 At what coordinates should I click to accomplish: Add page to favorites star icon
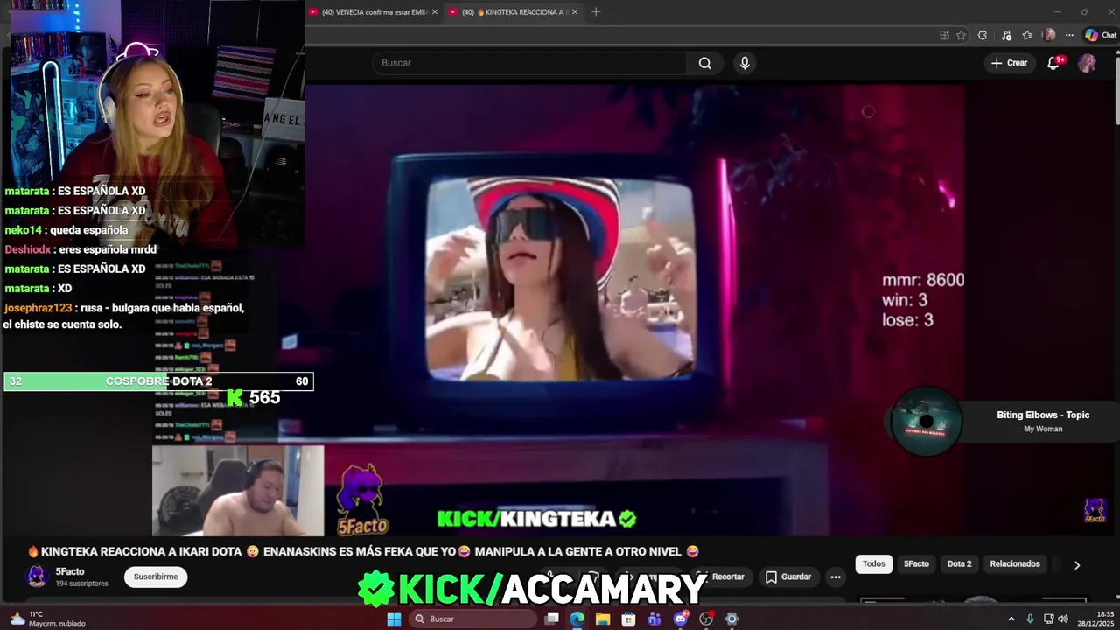961,35
